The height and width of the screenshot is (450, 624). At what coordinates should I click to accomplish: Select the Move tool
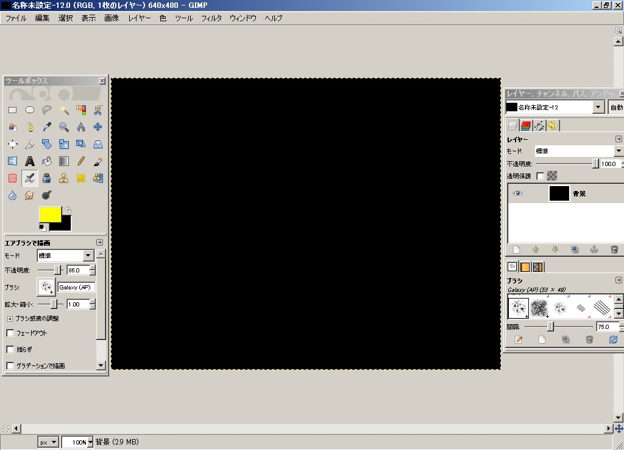[x=98, y=127]
